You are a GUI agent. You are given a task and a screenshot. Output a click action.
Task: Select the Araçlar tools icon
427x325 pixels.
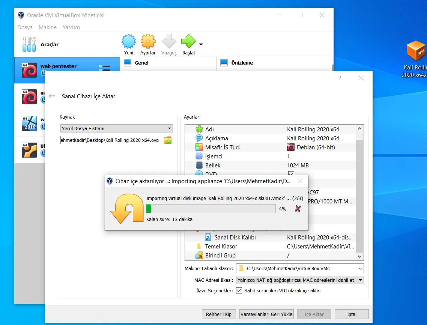click(x=29, y=44)
